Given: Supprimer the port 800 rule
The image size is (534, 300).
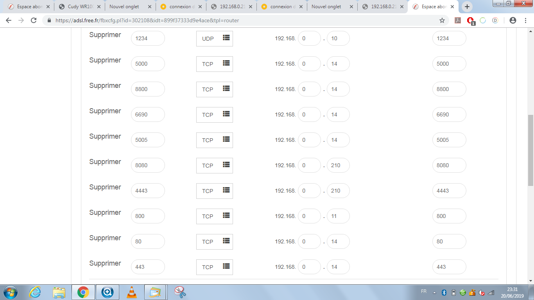Looking at the screenshot, I should [105, 212].
